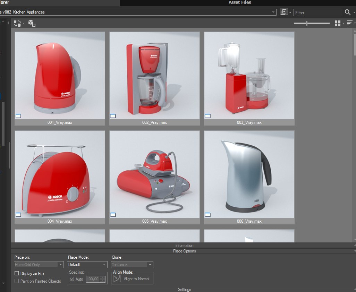Screen dimensions: 356x292
Task: Click the Align: to Normal label
Action: 136,279
